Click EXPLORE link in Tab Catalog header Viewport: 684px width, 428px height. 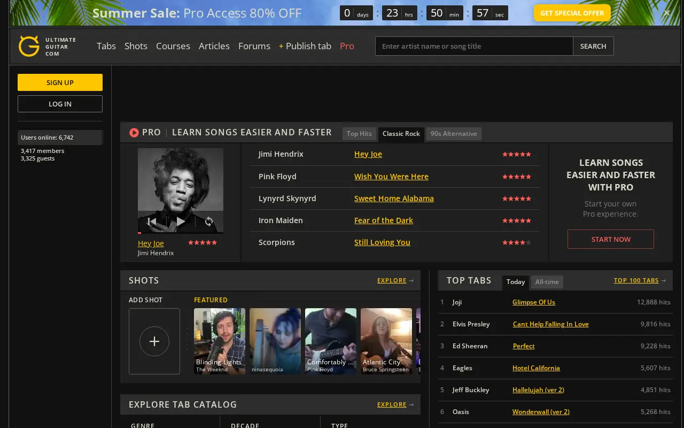point(392,404)
